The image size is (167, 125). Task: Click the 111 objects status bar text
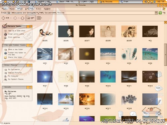point(5,123)
